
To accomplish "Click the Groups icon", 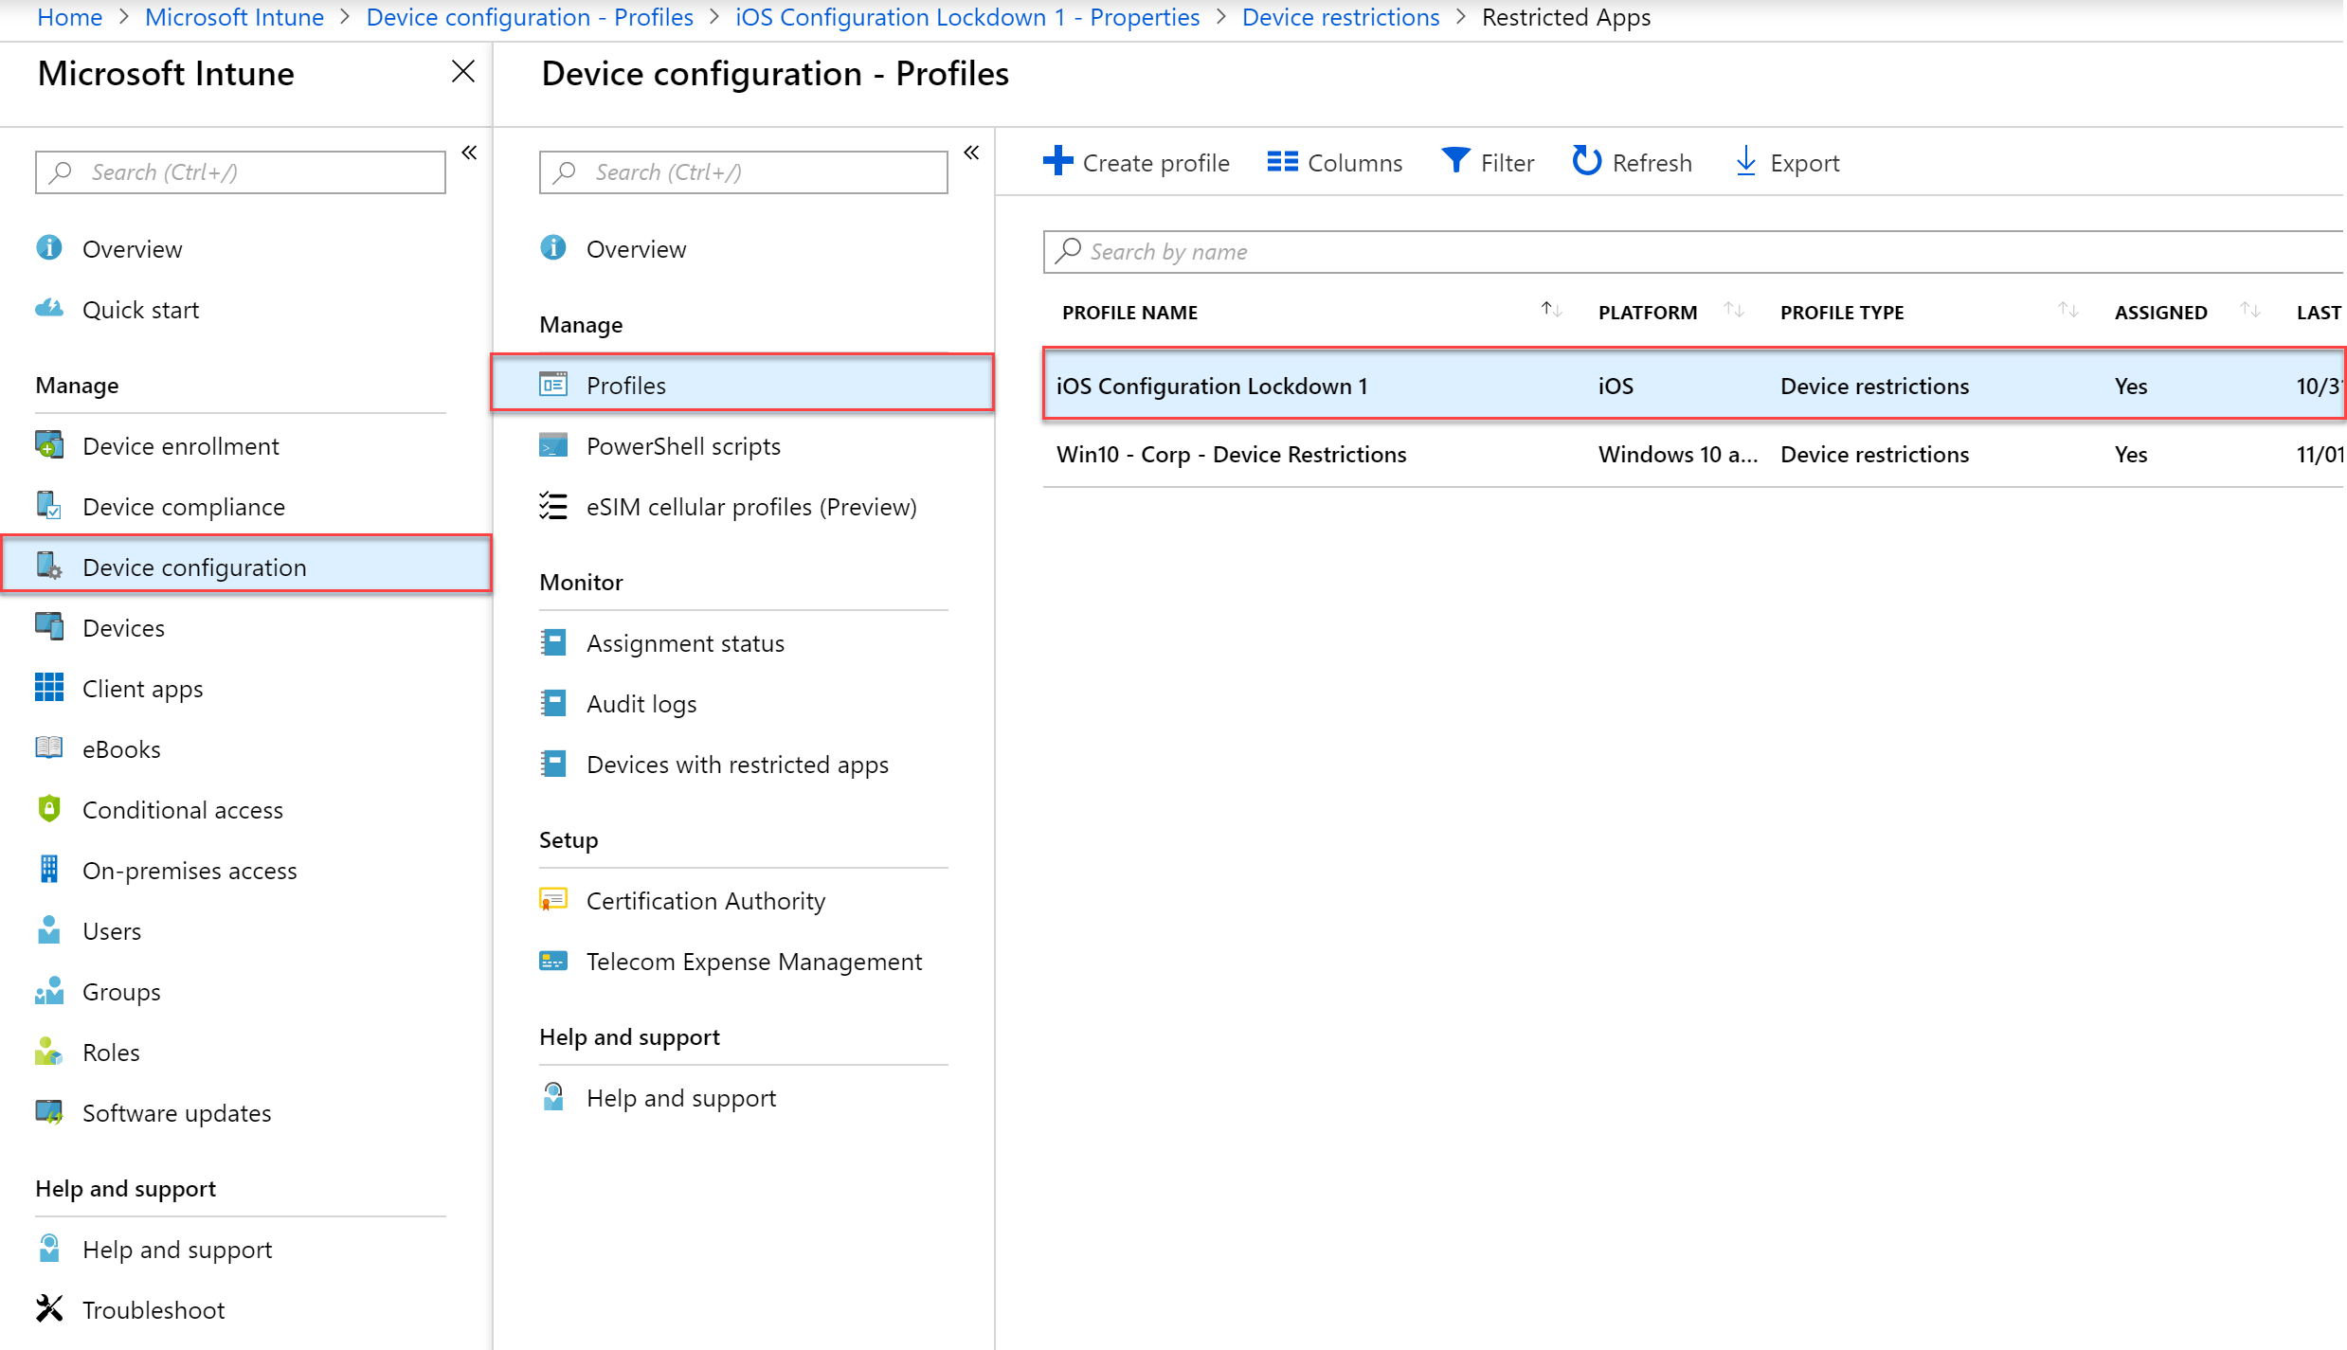I will point(49,990).
